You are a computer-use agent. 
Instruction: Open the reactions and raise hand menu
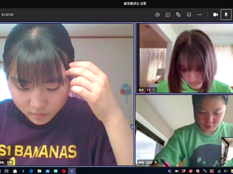178,15
